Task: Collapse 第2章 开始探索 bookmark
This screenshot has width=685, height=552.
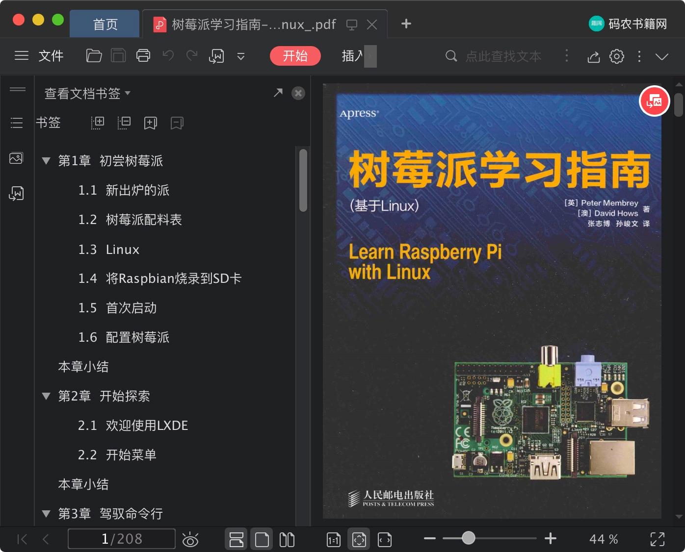Action: point(46,396)
